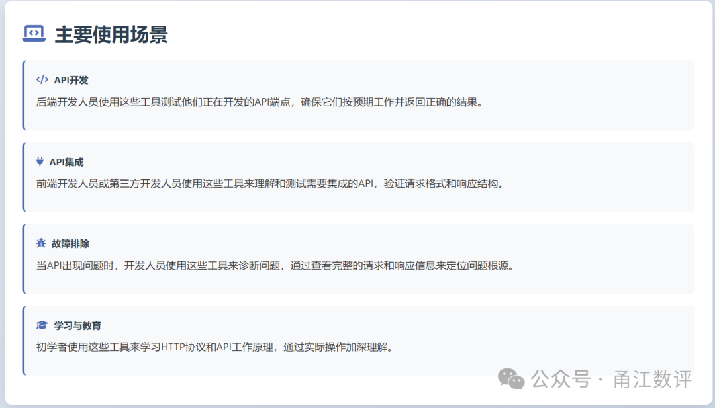Click the WeChat logo in the watermark
Viewport: 715px width, 408px height.
pyautogui.click(x=510, y=379)
